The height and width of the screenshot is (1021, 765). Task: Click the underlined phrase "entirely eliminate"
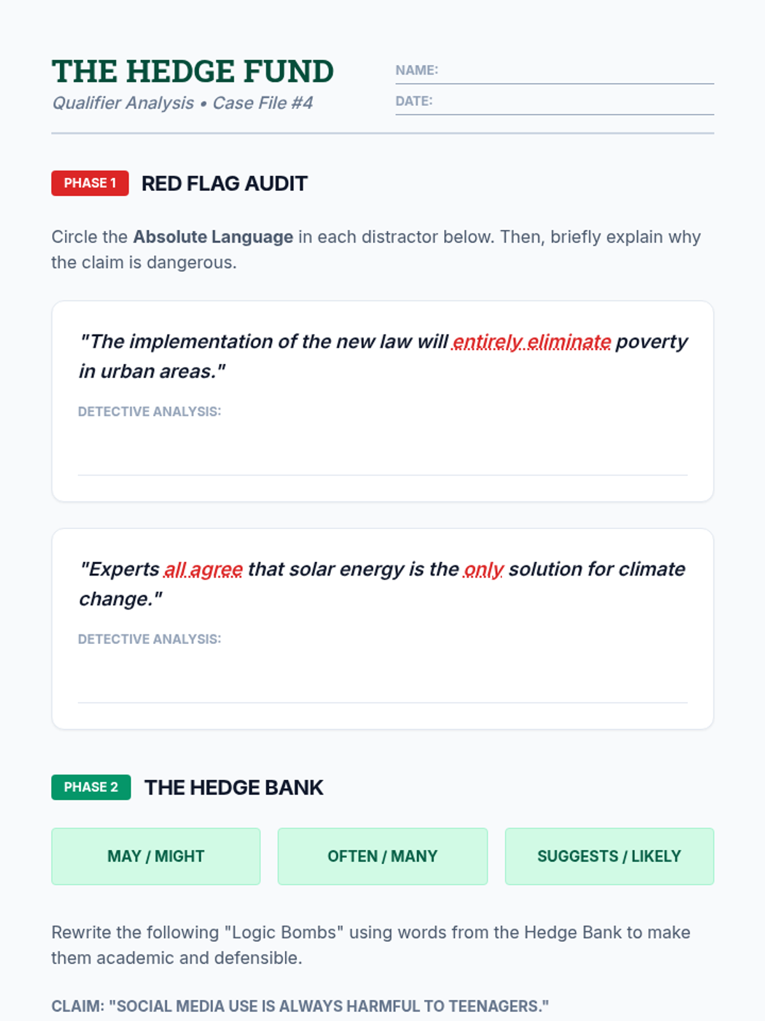[x=532, y=342]
